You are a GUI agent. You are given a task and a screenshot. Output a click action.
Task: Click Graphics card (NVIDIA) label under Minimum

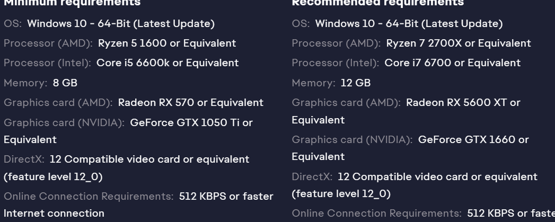64,122
